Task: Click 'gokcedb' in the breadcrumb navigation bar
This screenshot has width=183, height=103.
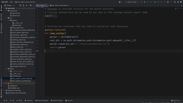Action: coord(5,2)
